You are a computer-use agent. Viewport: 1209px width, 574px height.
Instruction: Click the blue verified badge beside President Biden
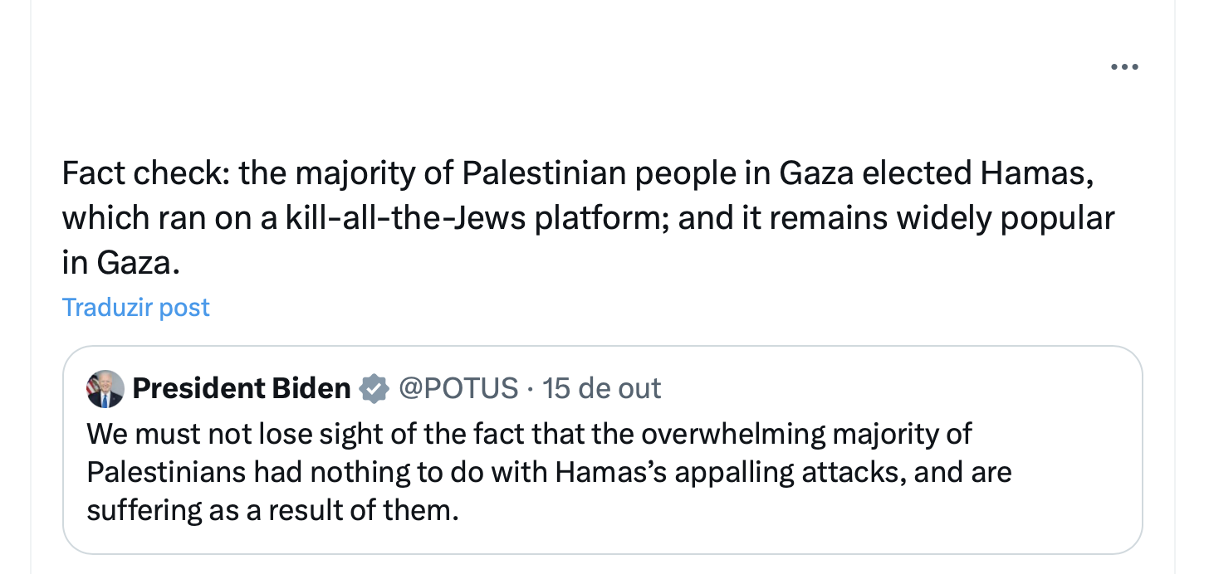[374, 388]
